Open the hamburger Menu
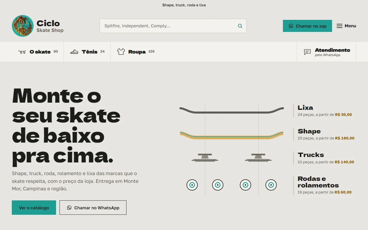 [346, 26]
